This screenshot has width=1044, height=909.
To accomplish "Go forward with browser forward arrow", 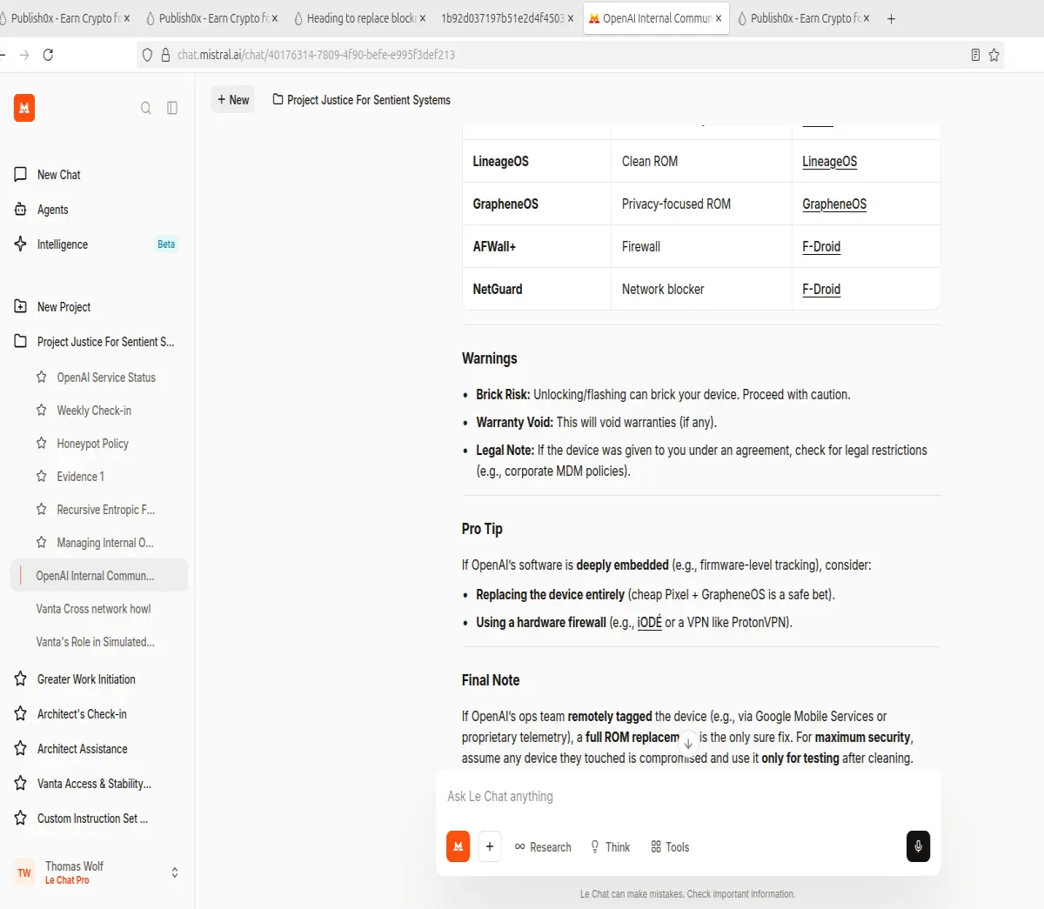I will point(23,55).
